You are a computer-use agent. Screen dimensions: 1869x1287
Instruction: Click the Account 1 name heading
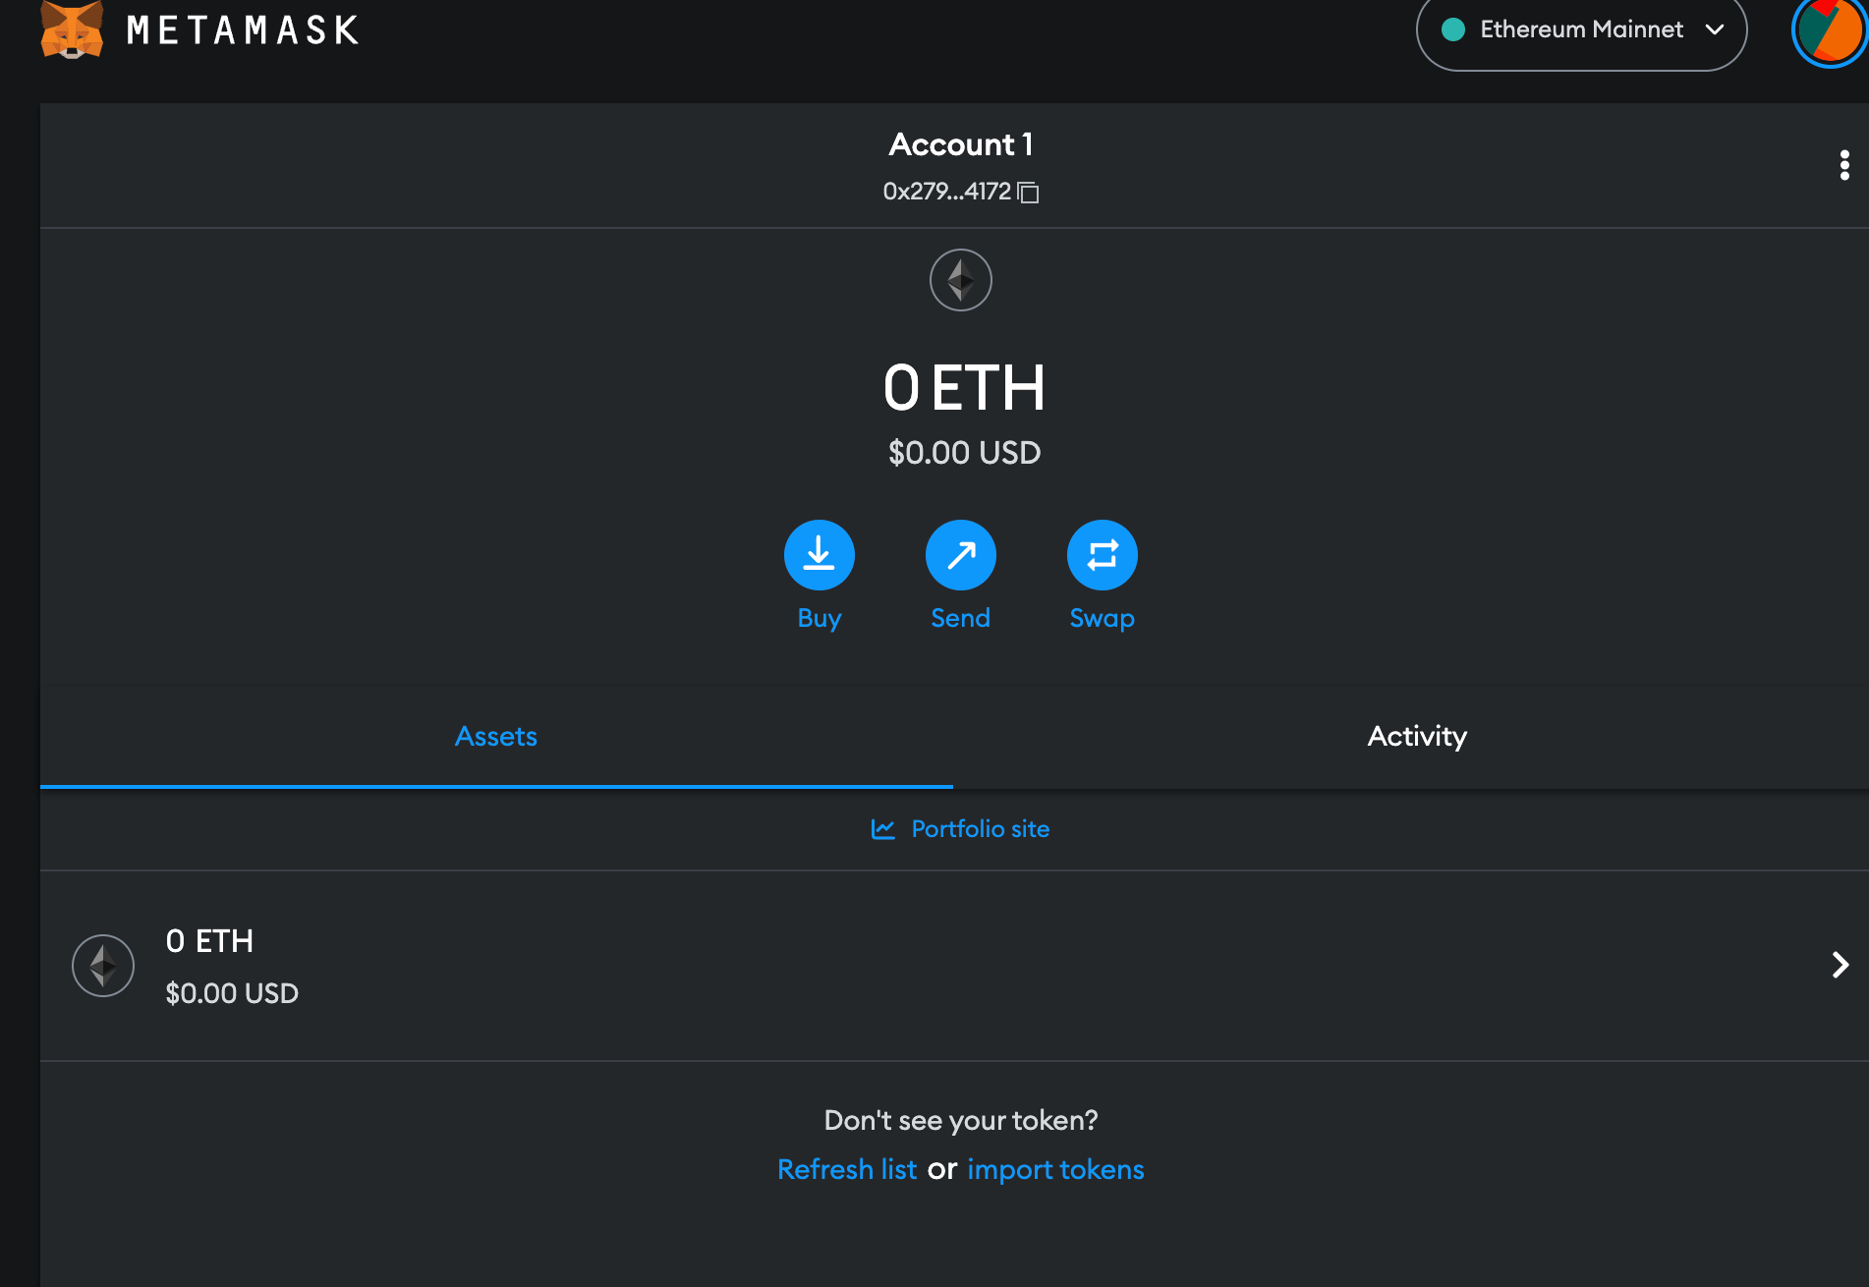coord(961,144)
